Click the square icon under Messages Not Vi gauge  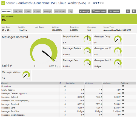point(121,55)
